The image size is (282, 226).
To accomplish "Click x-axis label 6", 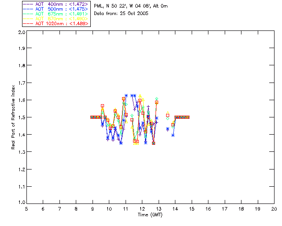I will pos(43,209).
